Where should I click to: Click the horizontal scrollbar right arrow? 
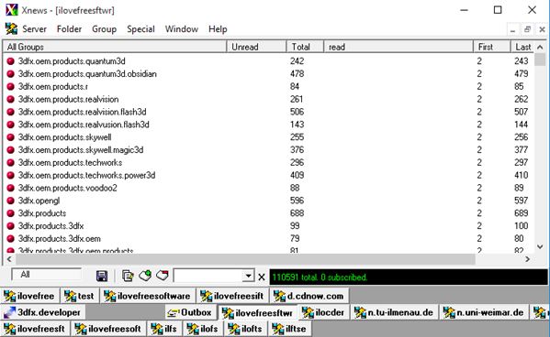point(528,259)
